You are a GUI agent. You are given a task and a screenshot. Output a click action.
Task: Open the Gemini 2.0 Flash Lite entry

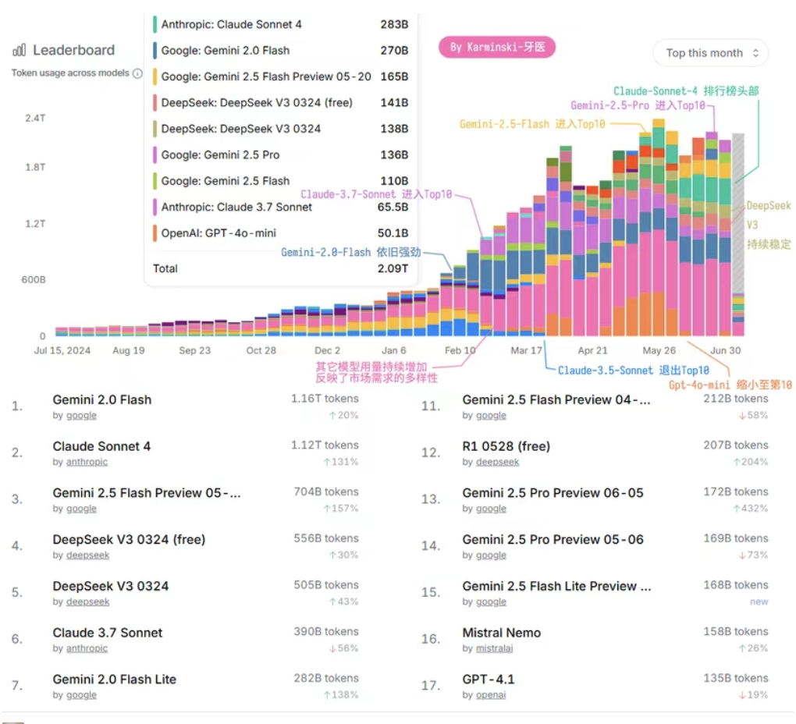pos(114,680)
